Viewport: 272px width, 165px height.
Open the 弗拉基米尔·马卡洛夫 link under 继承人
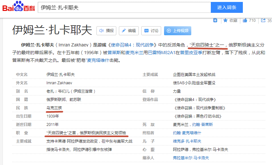coord(191,158)
